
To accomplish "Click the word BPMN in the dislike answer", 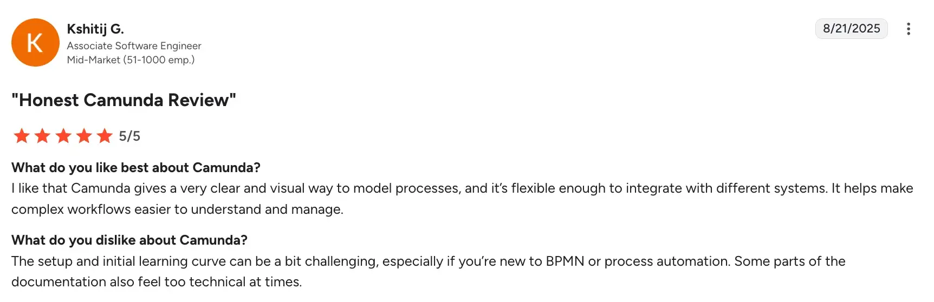I will pos(565,261).
